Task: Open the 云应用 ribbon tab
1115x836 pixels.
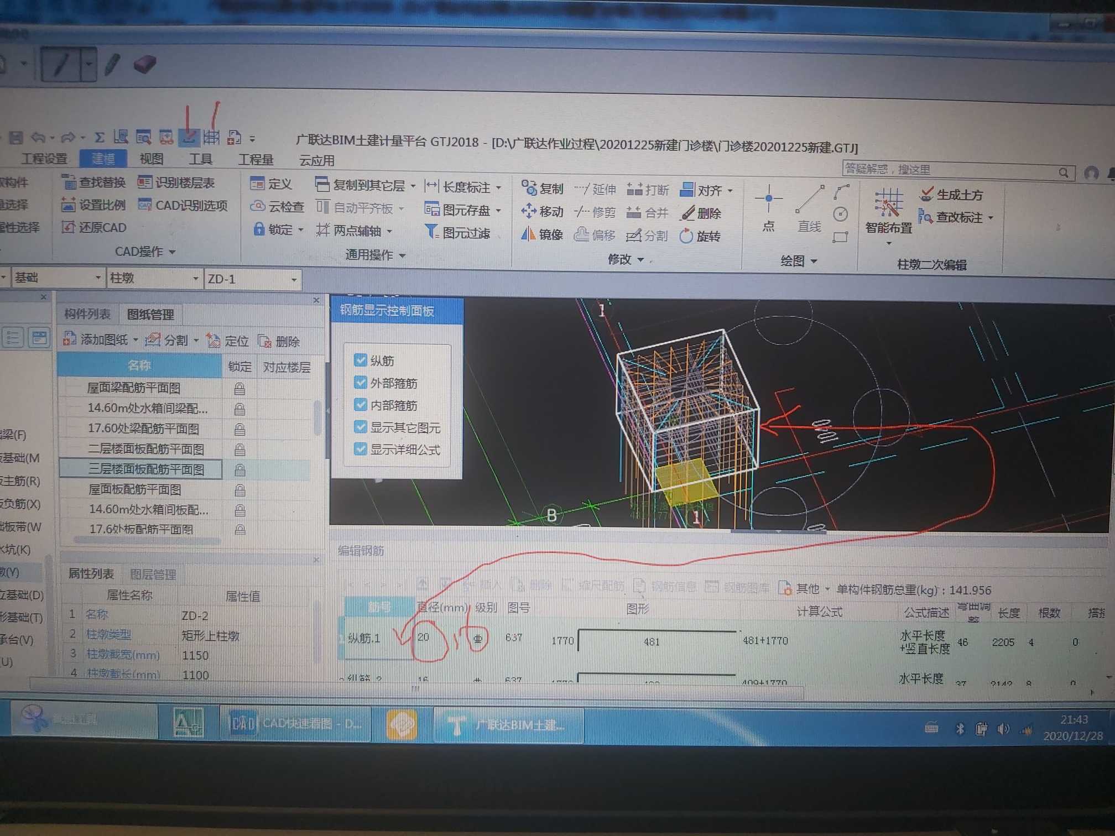Action: (x=316, y=160)
